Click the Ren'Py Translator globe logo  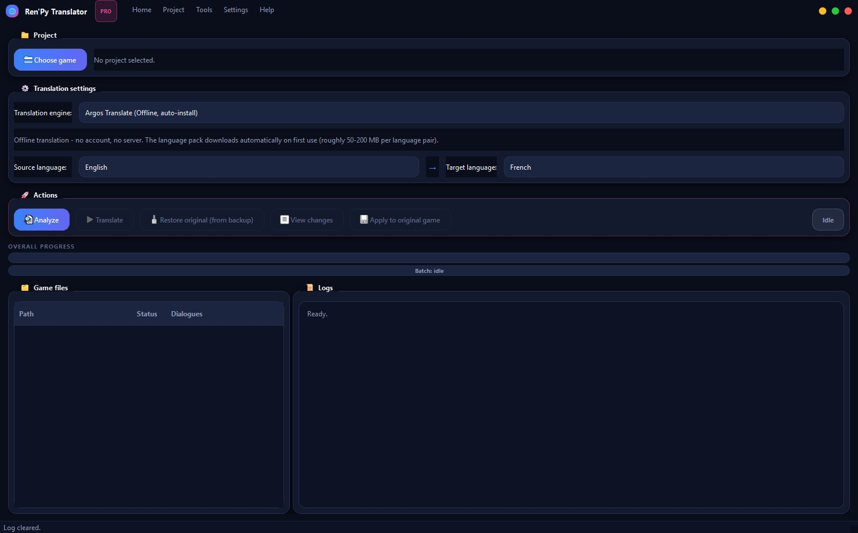(12, 11)
